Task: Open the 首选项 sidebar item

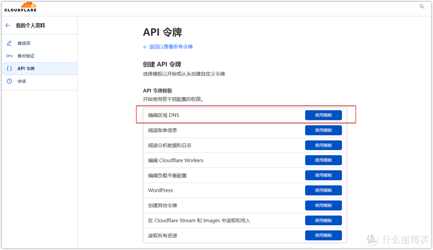Action: (24, 43)
